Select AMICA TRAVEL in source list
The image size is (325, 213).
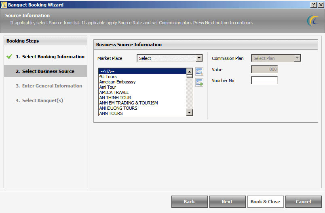pyautogui.click(x=114, y=92)
